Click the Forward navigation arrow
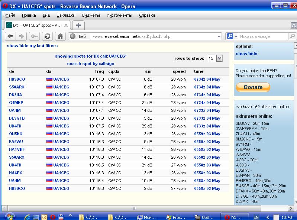The image size is (297, 220). (x=22, y=36)
